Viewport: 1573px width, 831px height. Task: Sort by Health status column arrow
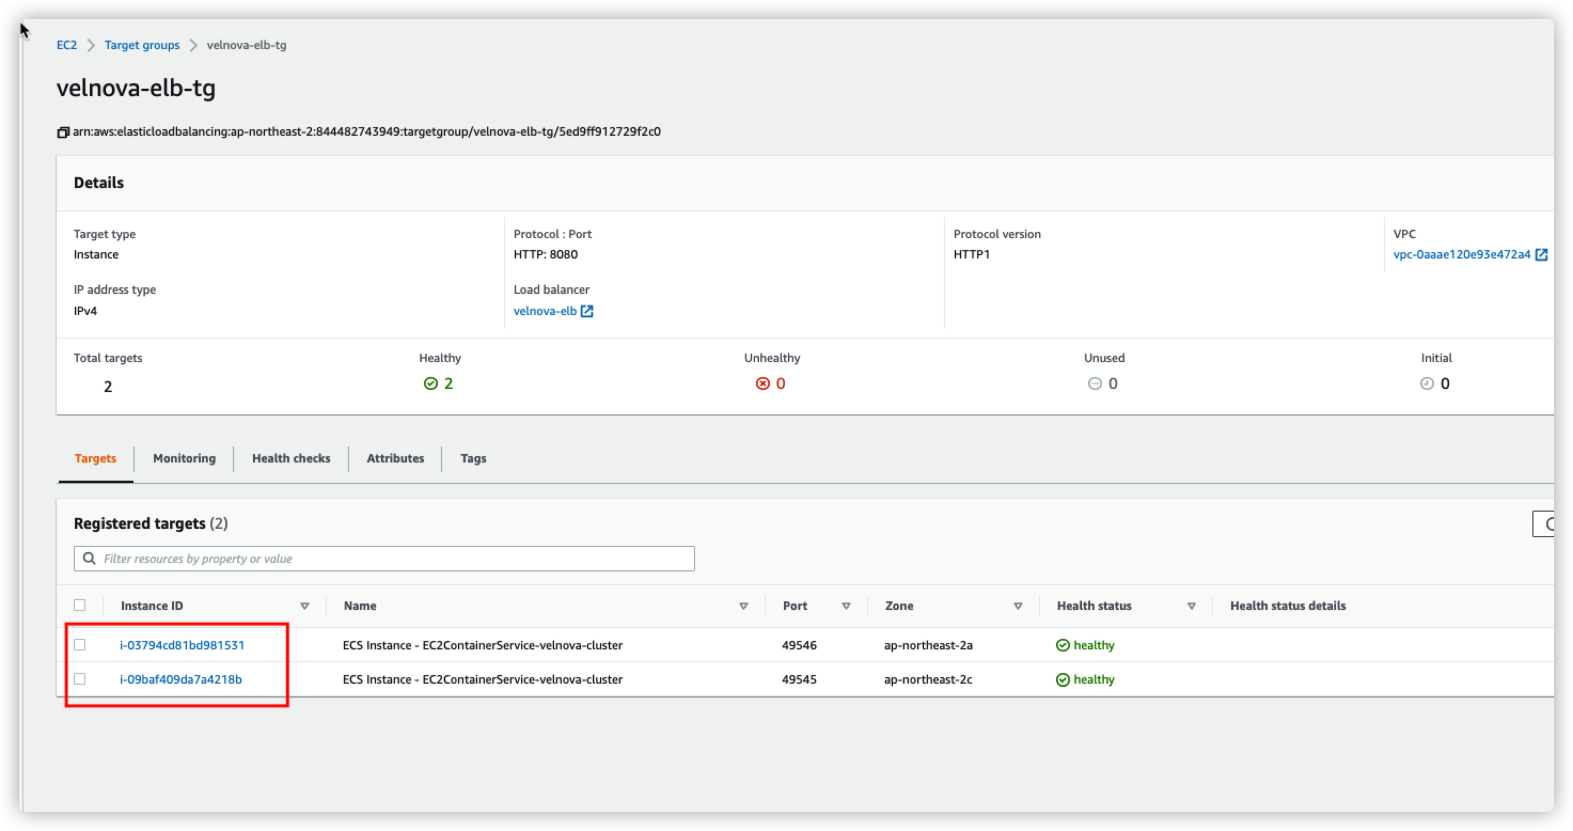click(x=1191, y=606)
